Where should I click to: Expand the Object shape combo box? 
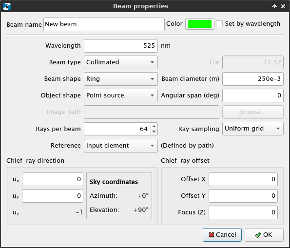point(121,95)
